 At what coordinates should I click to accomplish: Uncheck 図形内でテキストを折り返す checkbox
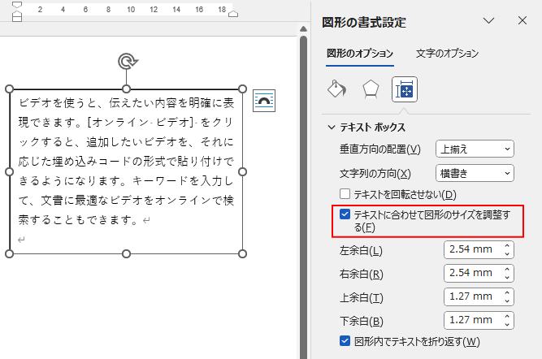click(345, 341)
